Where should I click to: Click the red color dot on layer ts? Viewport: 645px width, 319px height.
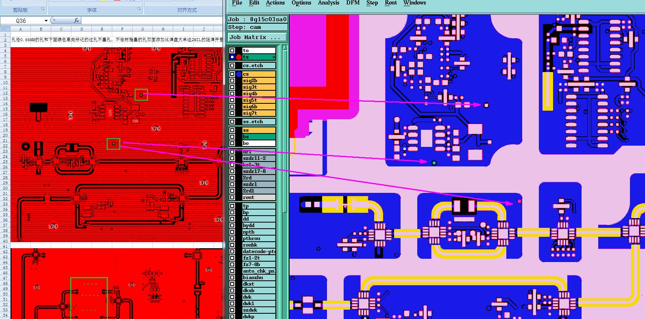point(239,57)
